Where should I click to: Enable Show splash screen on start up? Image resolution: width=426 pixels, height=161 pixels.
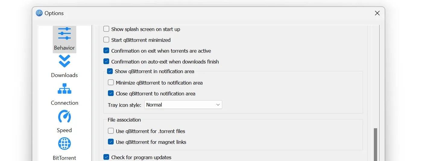[x=106, y=29]
